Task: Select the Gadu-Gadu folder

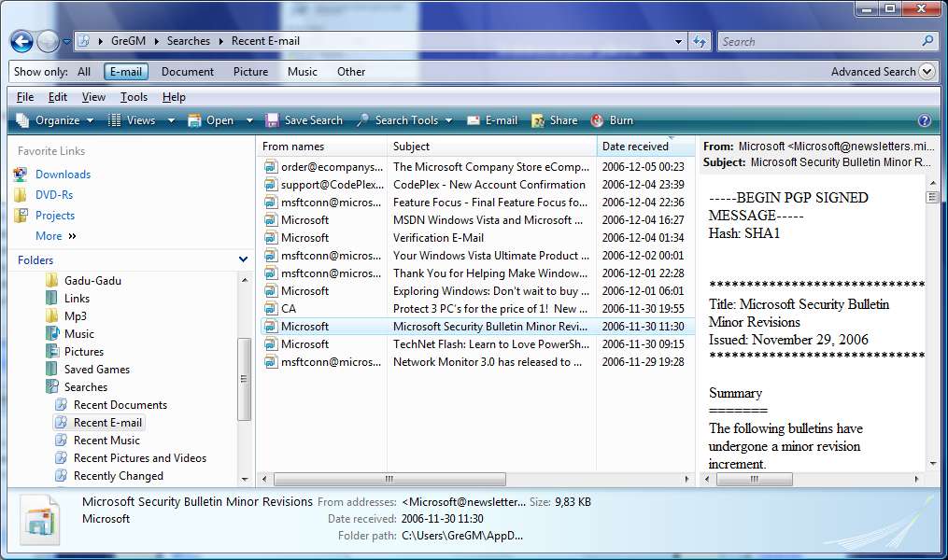Action: [92, 280]
